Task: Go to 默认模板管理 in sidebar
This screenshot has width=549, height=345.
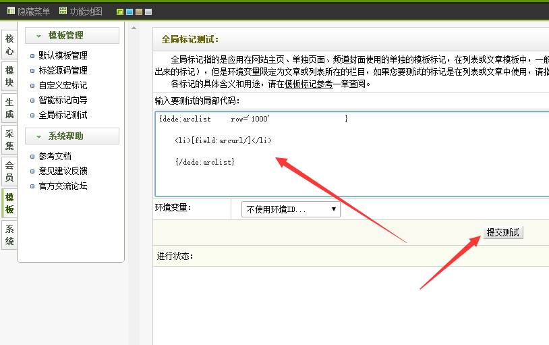Action: click(63, 56)
